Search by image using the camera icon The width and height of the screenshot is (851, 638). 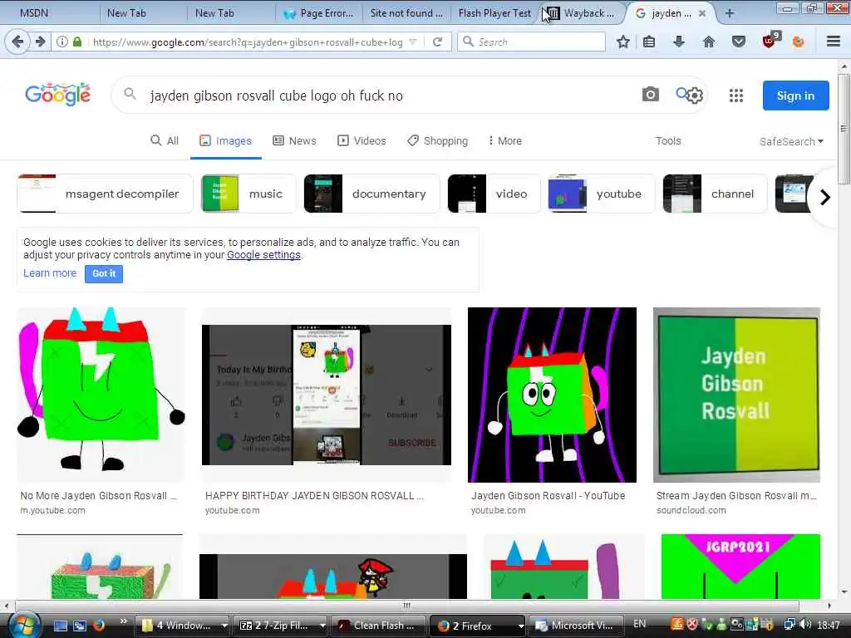[x=650, y=95]
